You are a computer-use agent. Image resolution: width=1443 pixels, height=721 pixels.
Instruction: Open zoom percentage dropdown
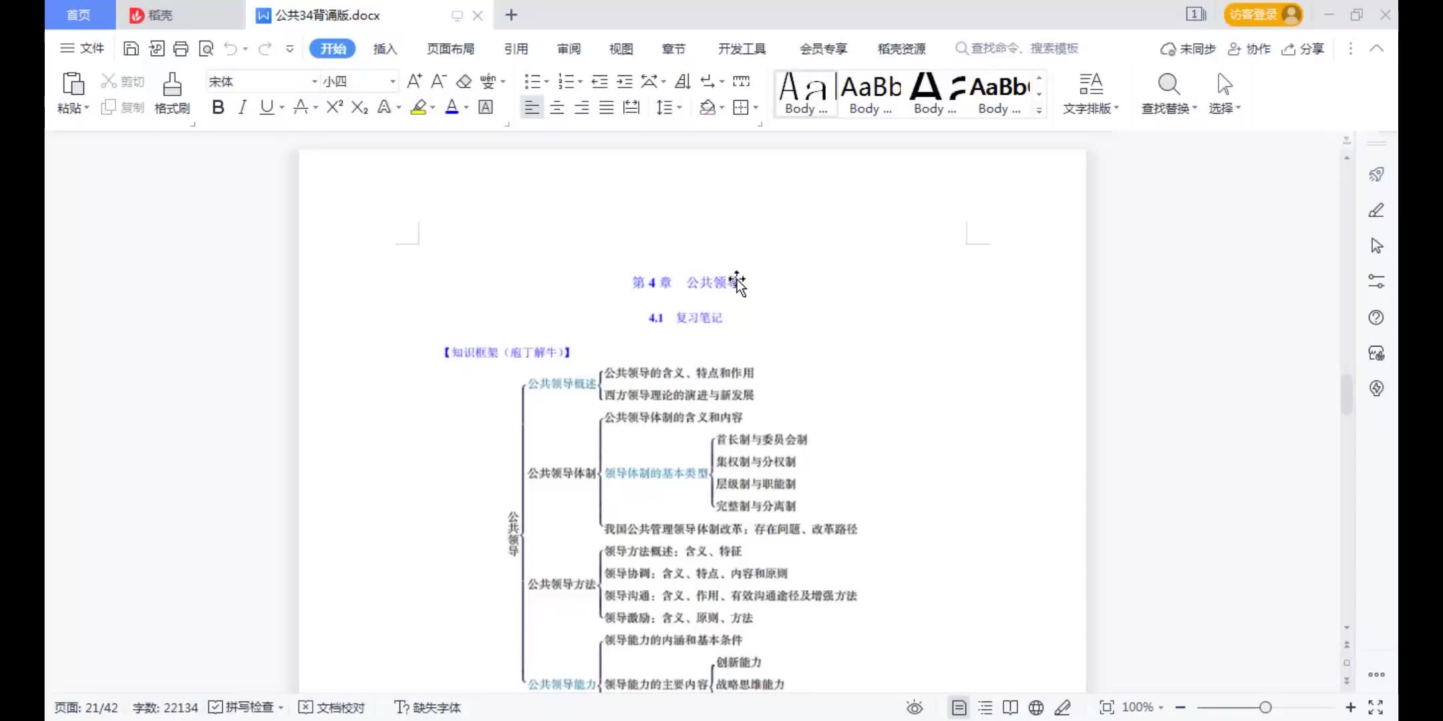[x=1161, y=708]
